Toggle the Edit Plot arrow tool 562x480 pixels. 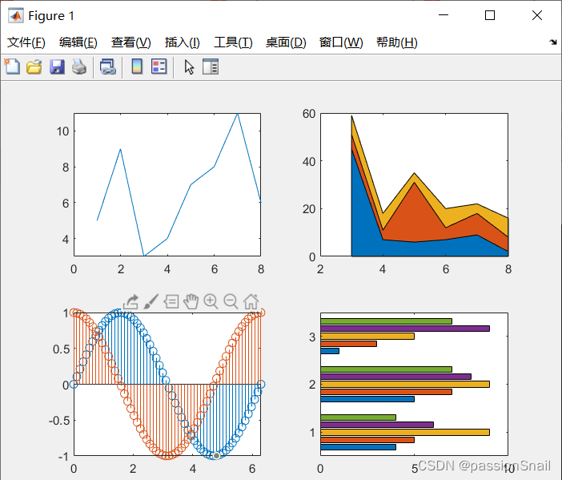pos(189,67)
